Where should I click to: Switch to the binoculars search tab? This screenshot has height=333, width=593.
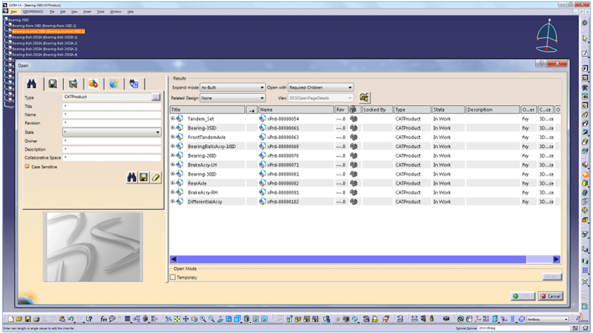coord(32,84)
